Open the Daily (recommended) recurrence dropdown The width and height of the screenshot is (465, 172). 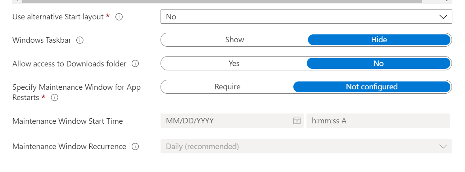tap(301, 147)
